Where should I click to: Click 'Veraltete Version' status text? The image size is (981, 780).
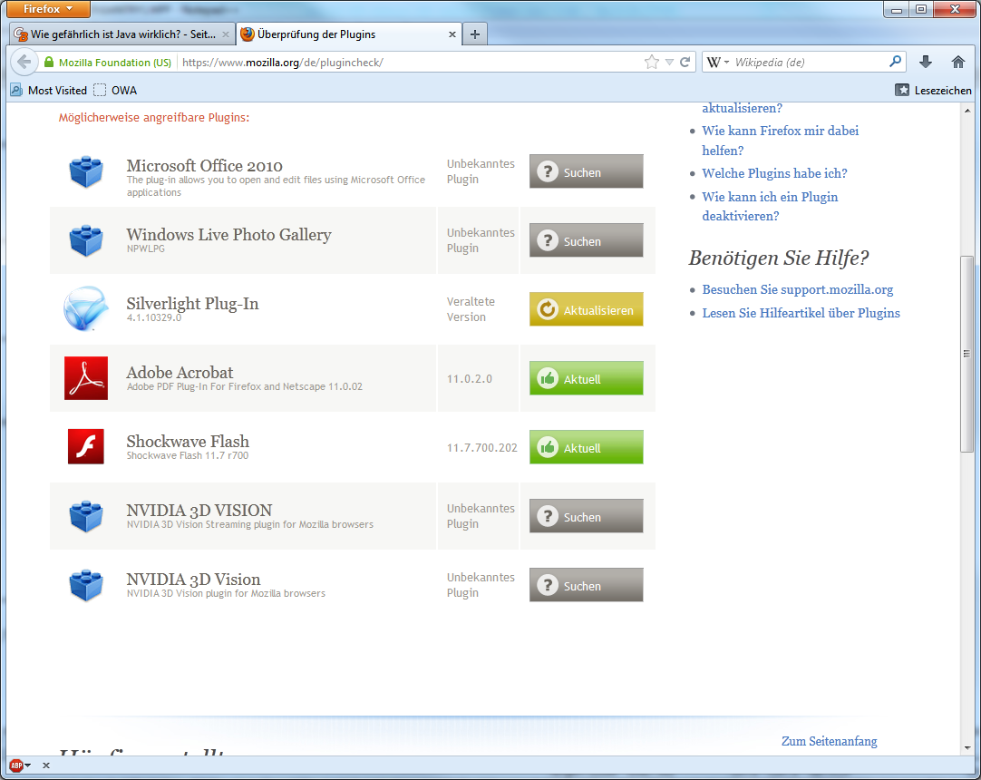(x=471, y=309)
